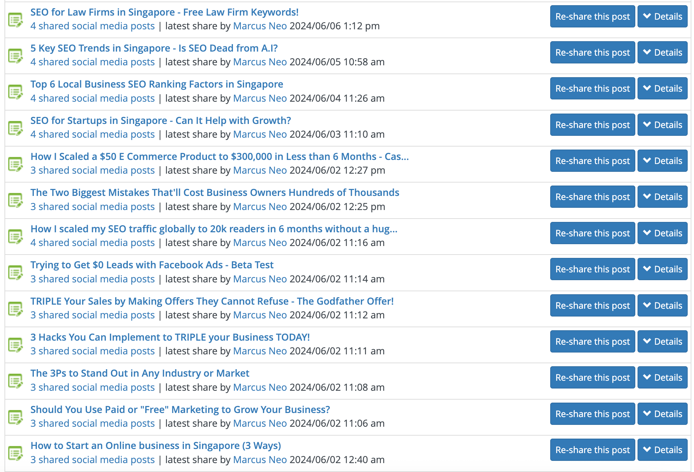Click post icon next to 5 Key SEO Trends
Viewport: 694px width, 472px height.
click(x=16, y=56)
